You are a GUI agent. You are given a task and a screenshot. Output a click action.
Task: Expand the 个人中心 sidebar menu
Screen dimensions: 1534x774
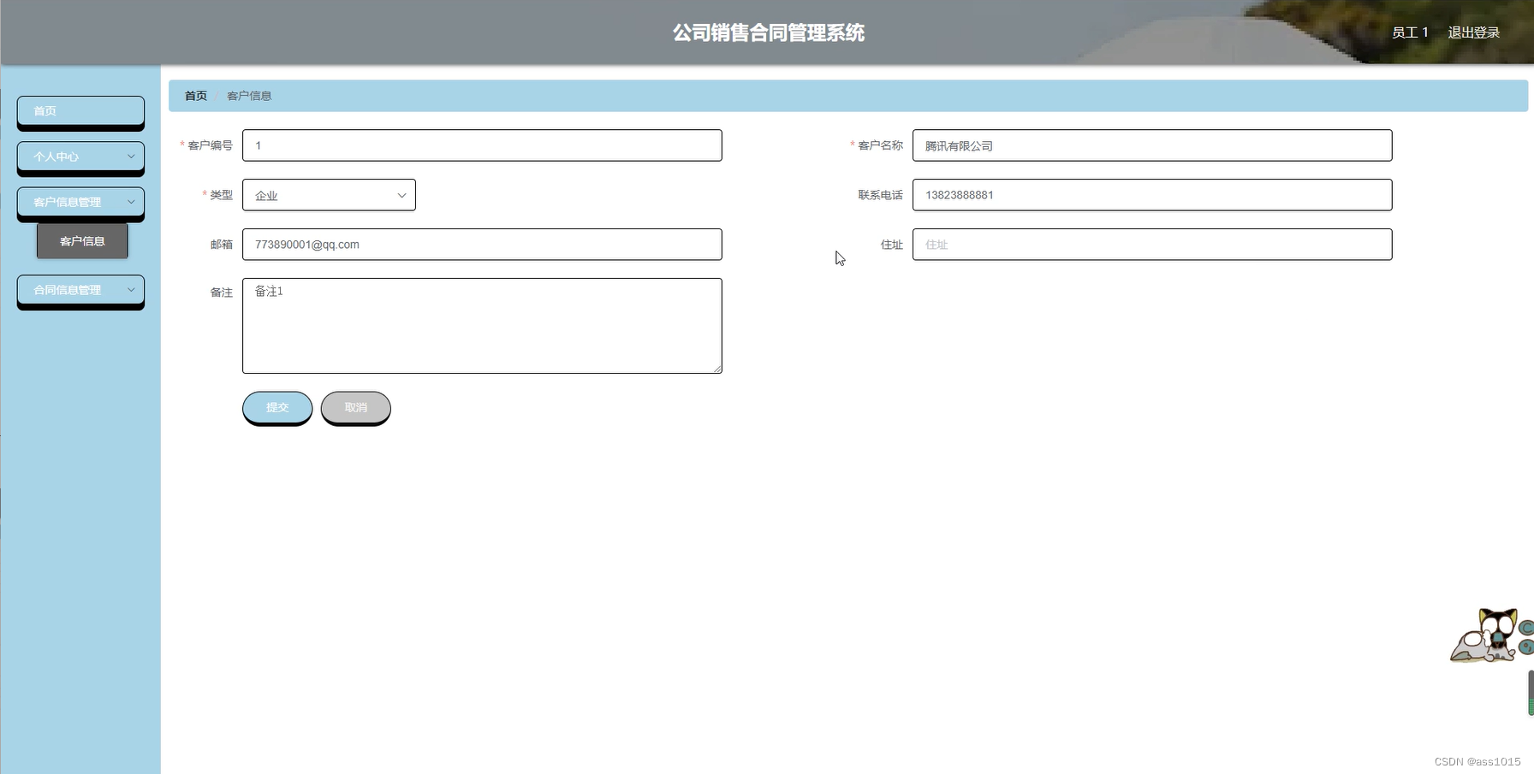[80, 157]
